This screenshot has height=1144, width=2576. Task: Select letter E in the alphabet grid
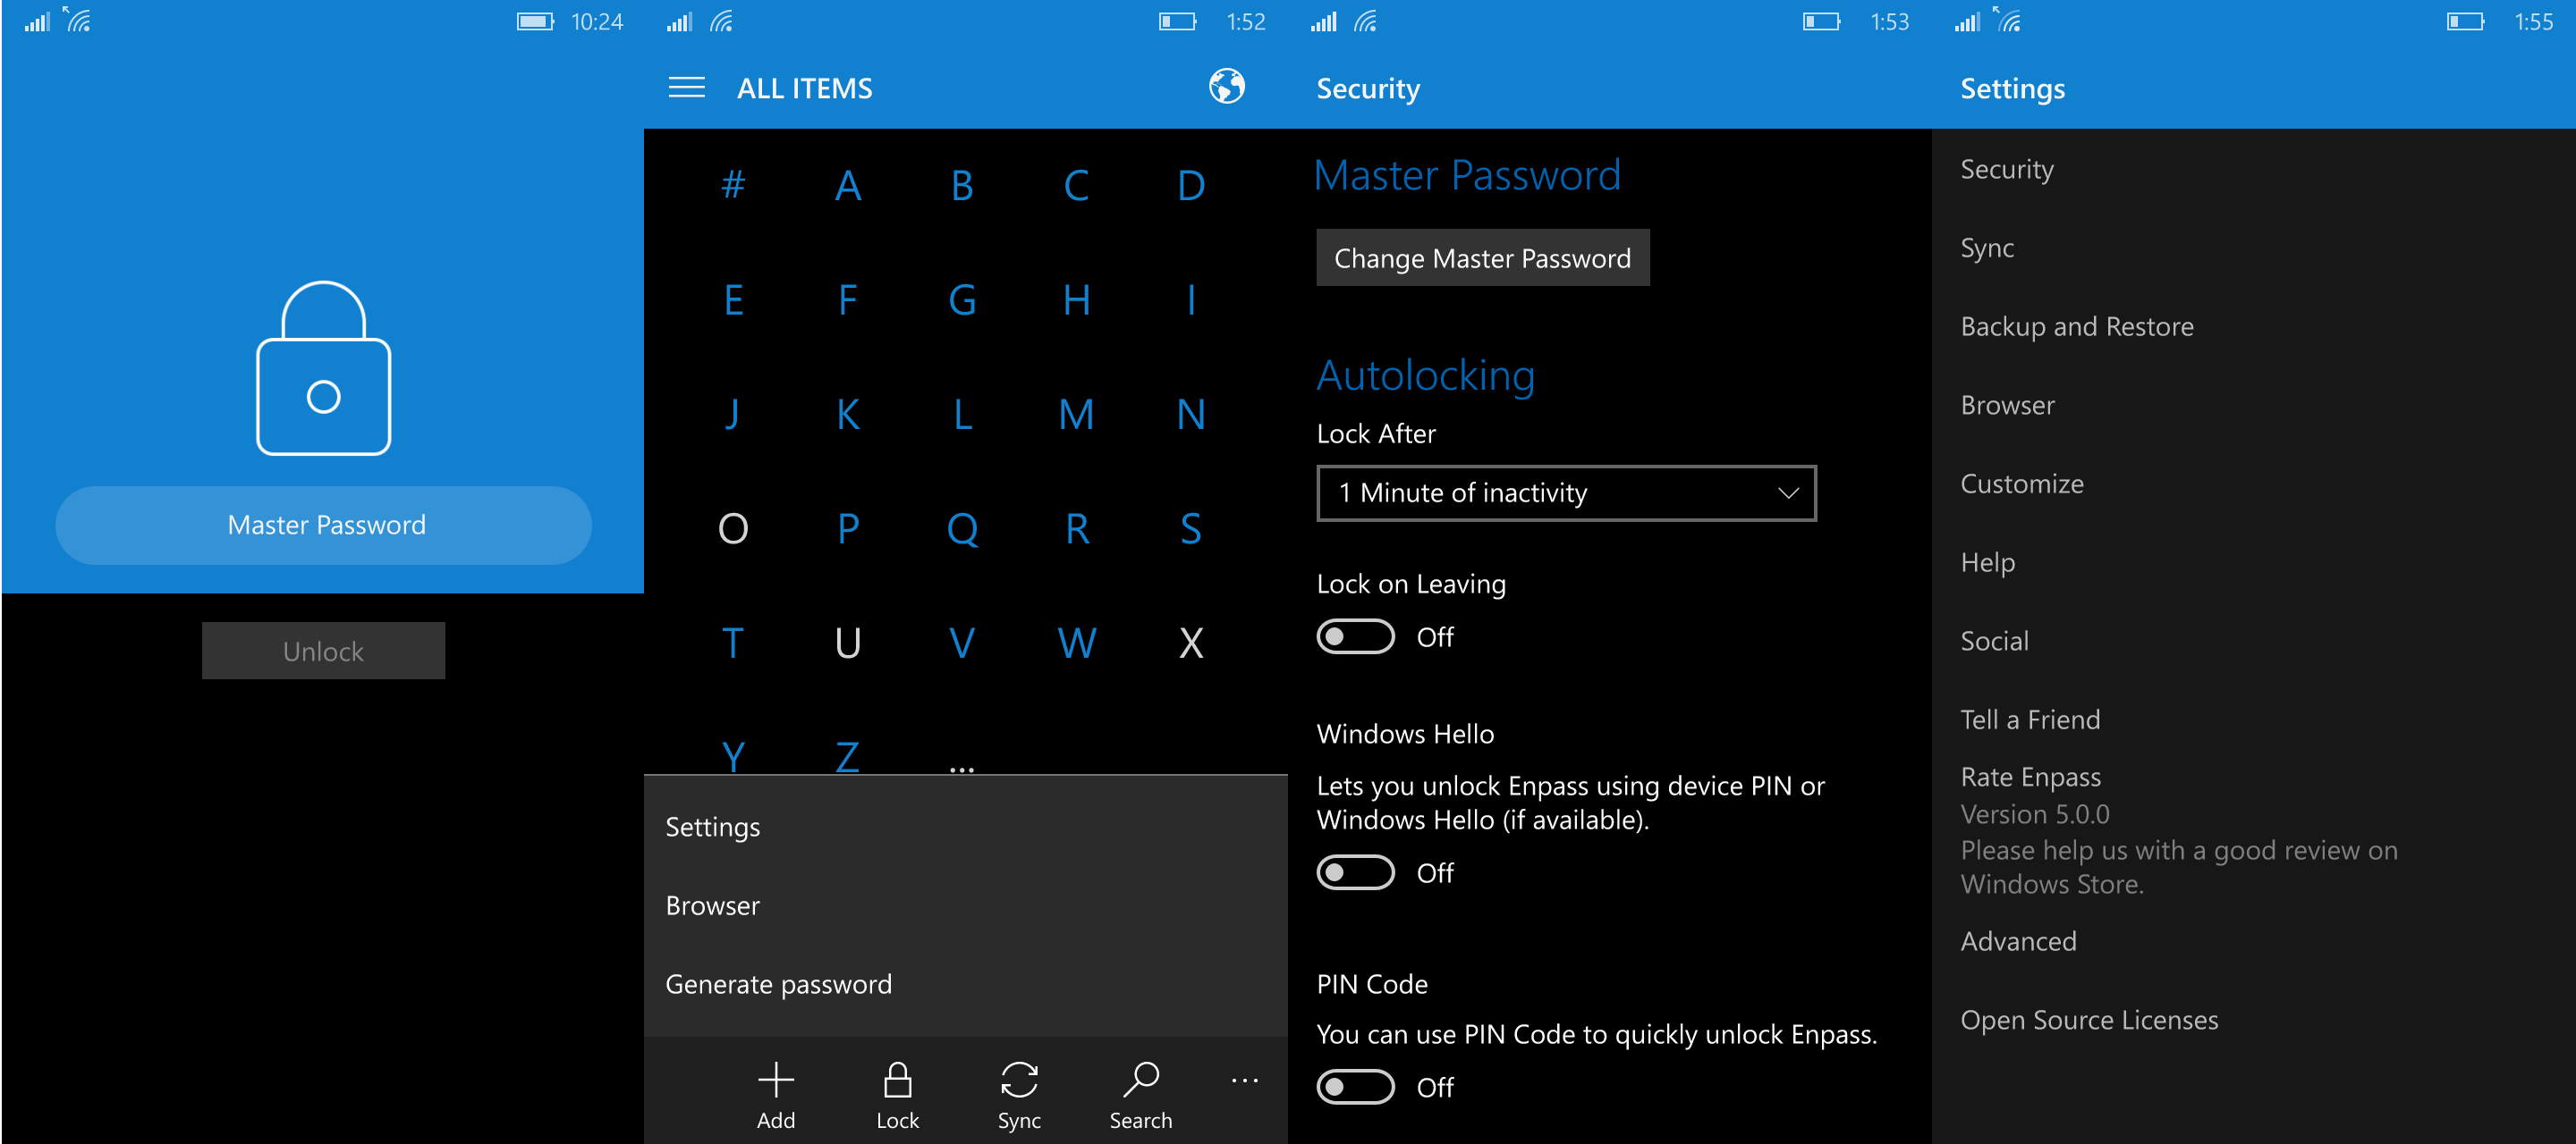(733, 299)
